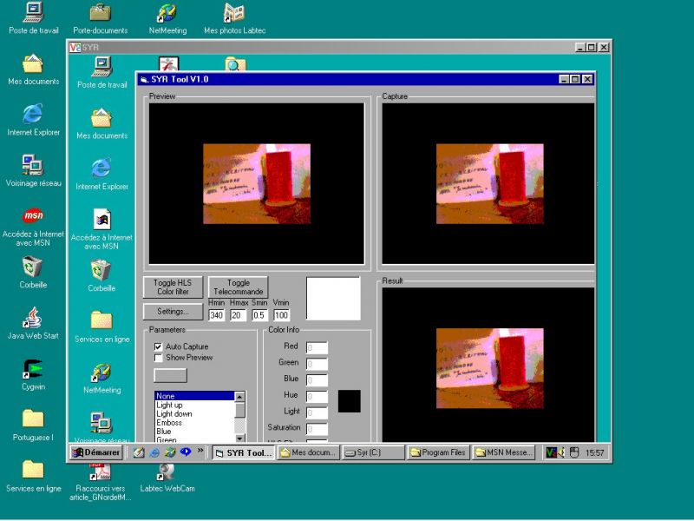This screenshot has width=694, height=521.
Task: Click the Internet Explorer quick launch icon
Action: 154,452
